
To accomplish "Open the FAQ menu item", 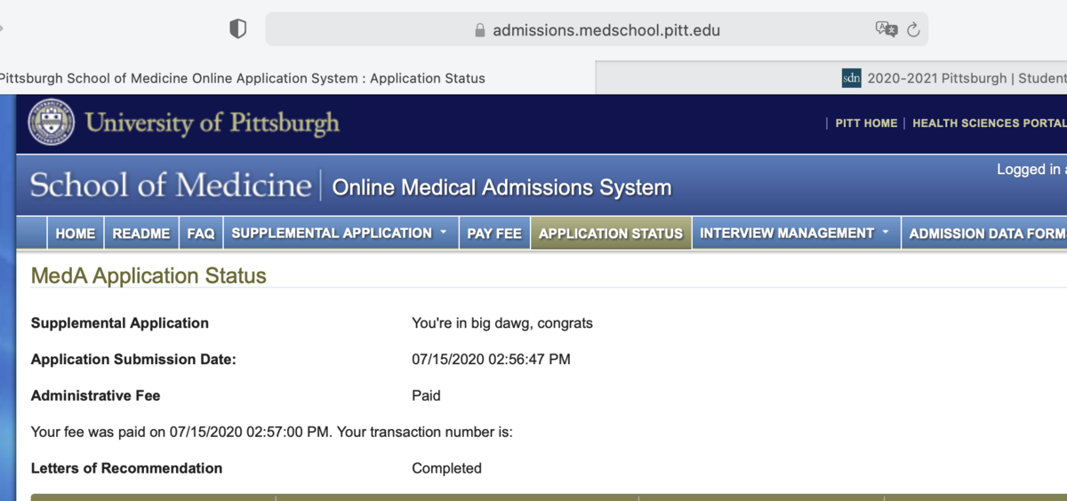I will (x=201, y=233).
